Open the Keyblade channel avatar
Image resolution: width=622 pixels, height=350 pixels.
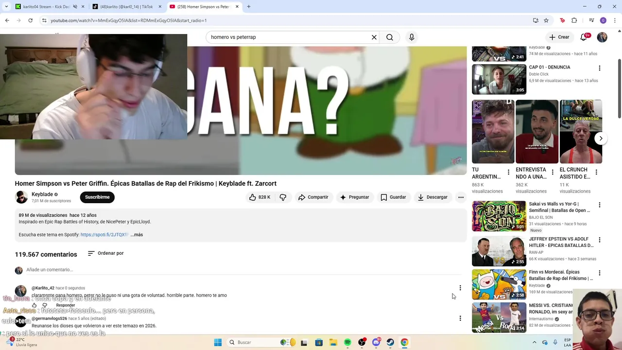pyautogui.click(x=21, y=197)
